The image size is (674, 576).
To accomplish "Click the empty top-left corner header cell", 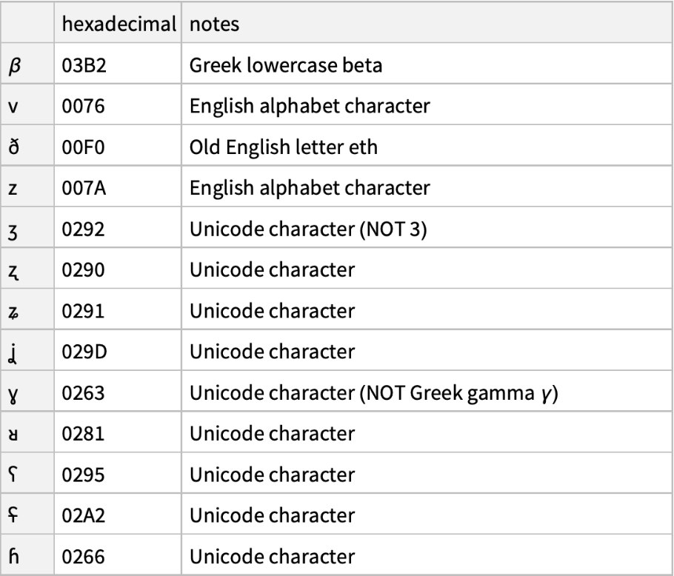I will pos(28,24).
